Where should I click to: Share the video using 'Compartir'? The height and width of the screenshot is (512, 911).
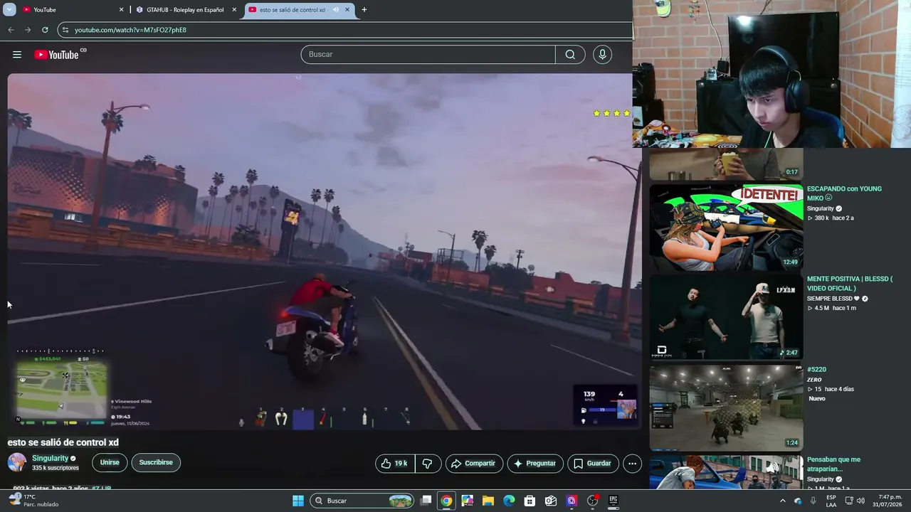(x=474, y=464)
